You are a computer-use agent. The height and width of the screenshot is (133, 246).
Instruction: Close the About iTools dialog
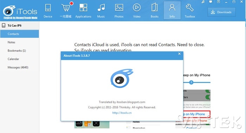[x=179, y=54]
